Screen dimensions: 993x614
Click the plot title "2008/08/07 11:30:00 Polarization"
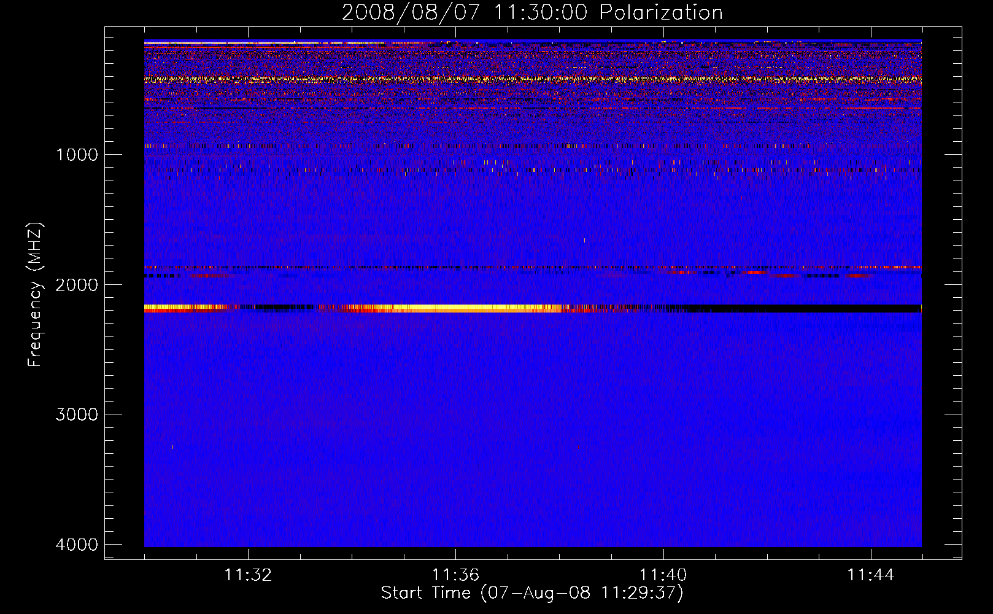tap(532, 12)
